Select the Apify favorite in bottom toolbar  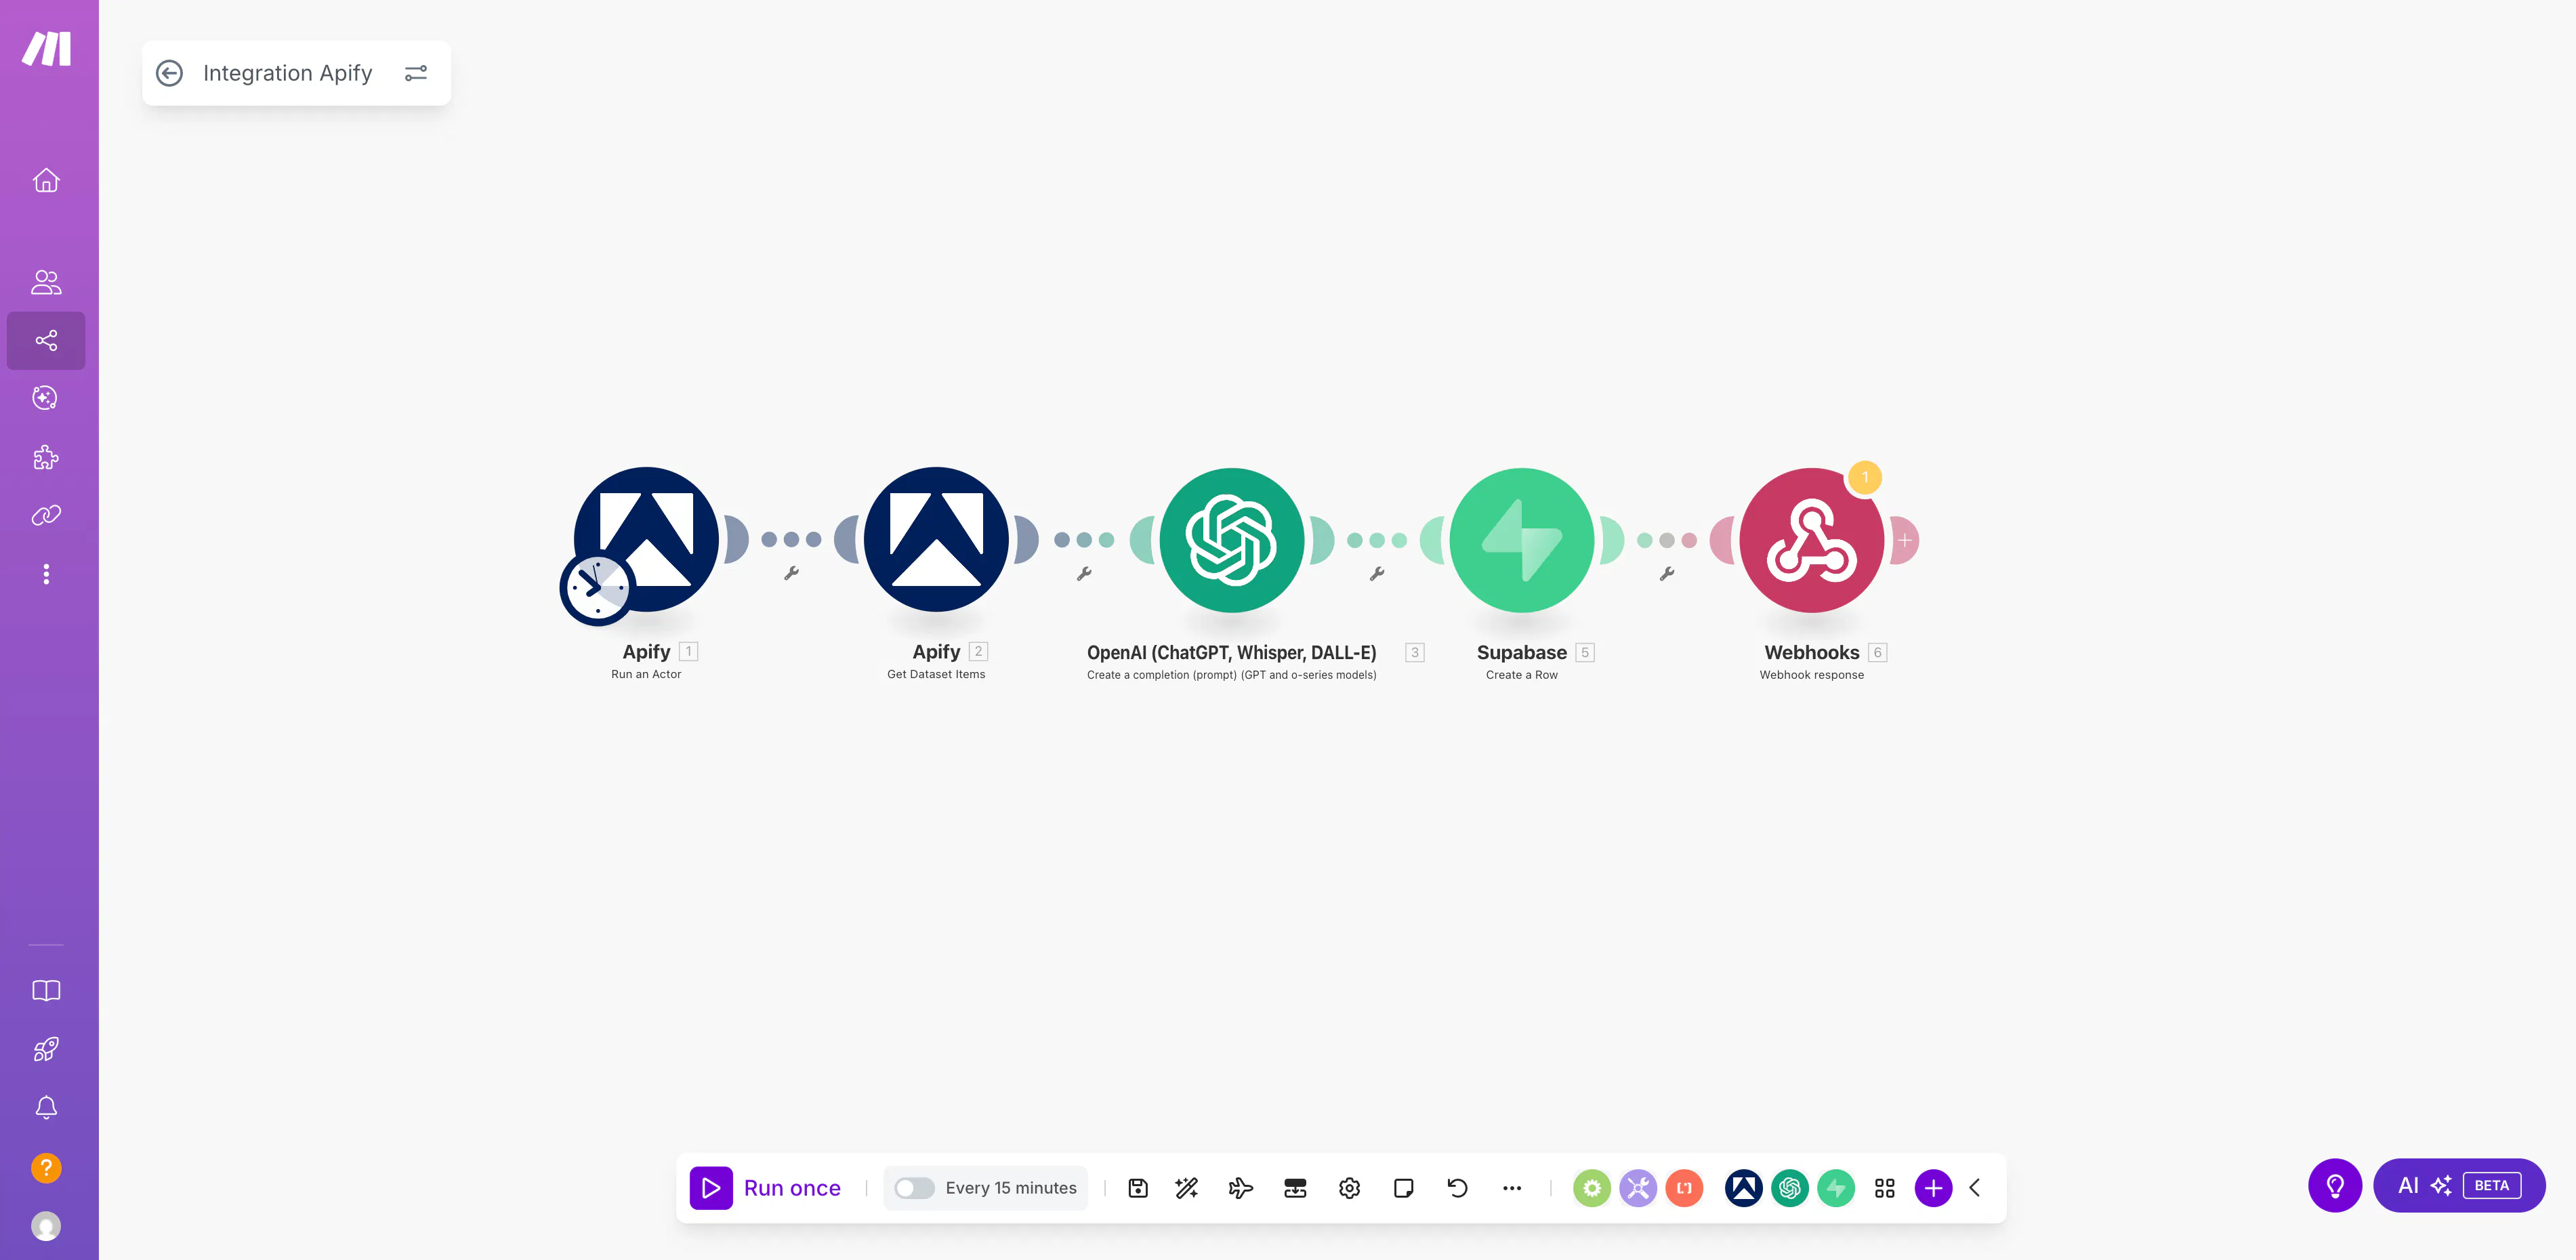click(x=1744, y=1188)
